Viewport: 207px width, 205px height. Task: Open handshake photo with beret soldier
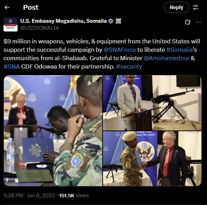point(152,158)
